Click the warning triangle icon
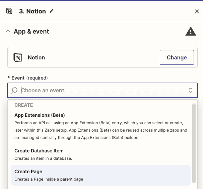 (x=191, y=31)
